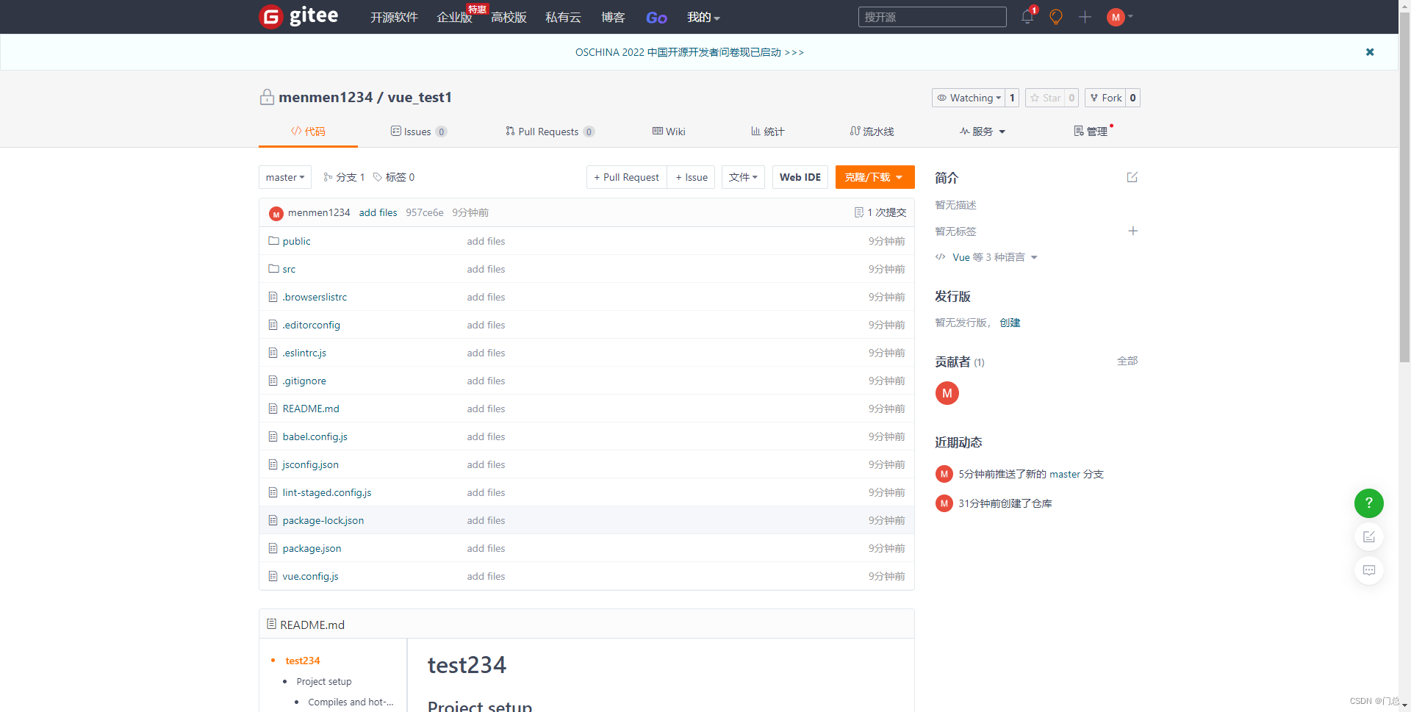
Task: Edit repository description via pencil icon
Action: [x=1132, y=177]
